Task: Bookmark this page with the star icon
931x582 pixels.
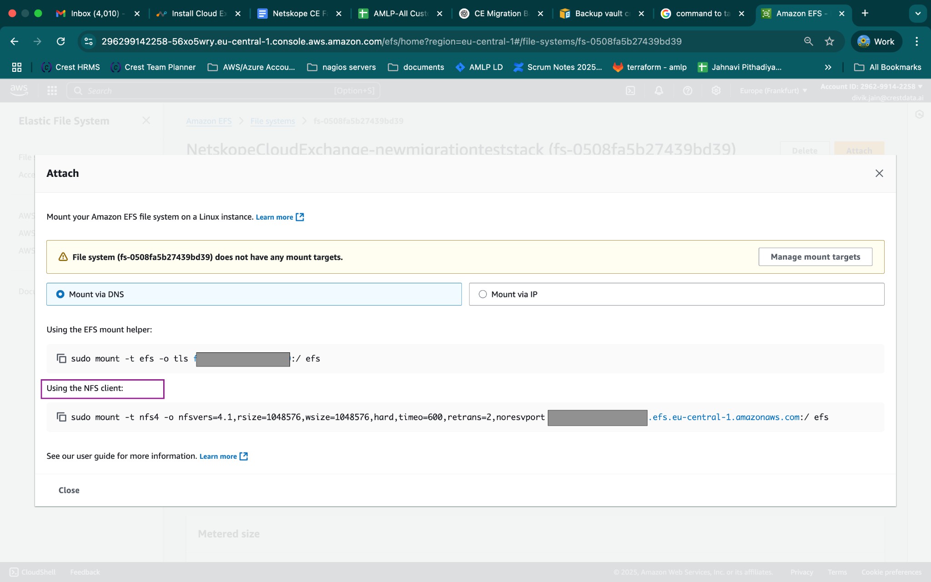Action: 830,41
